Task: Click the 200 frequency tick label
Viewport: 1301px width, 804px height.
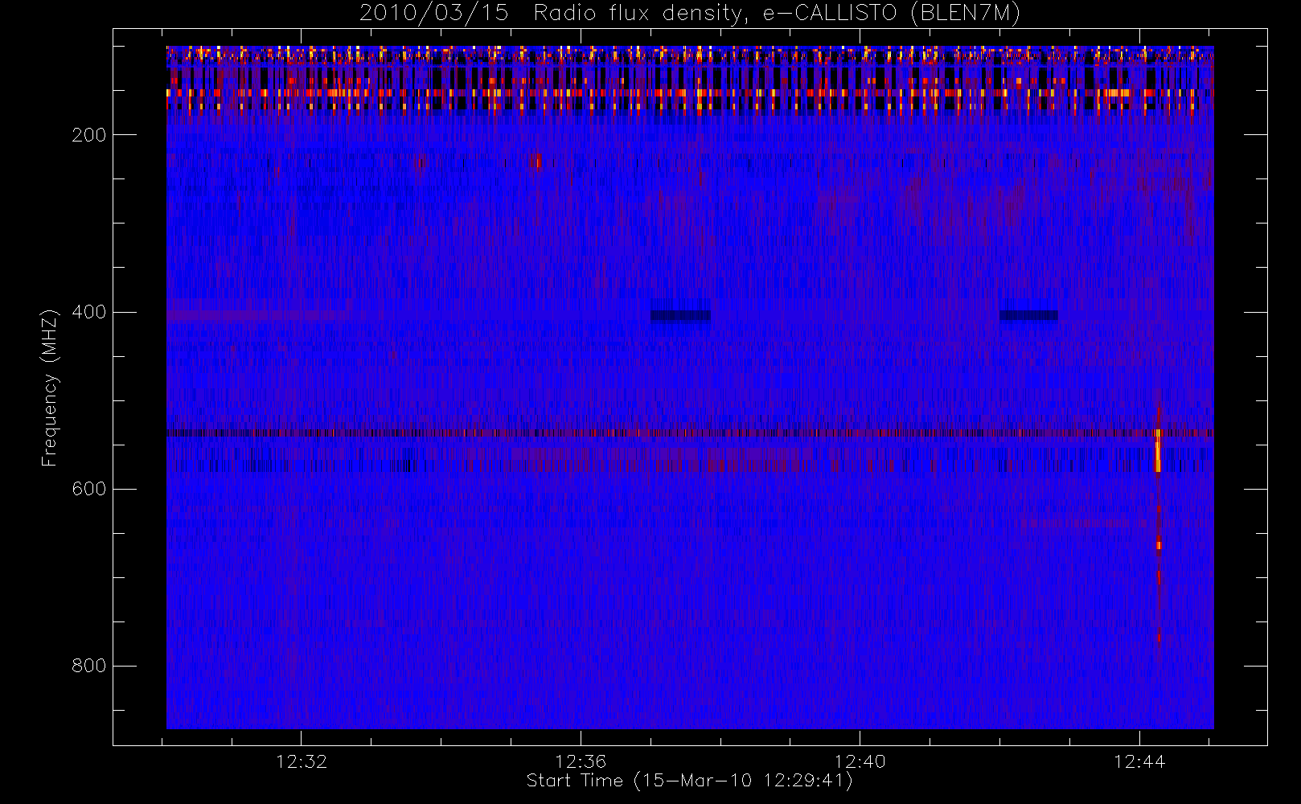Action: [88, 135]
